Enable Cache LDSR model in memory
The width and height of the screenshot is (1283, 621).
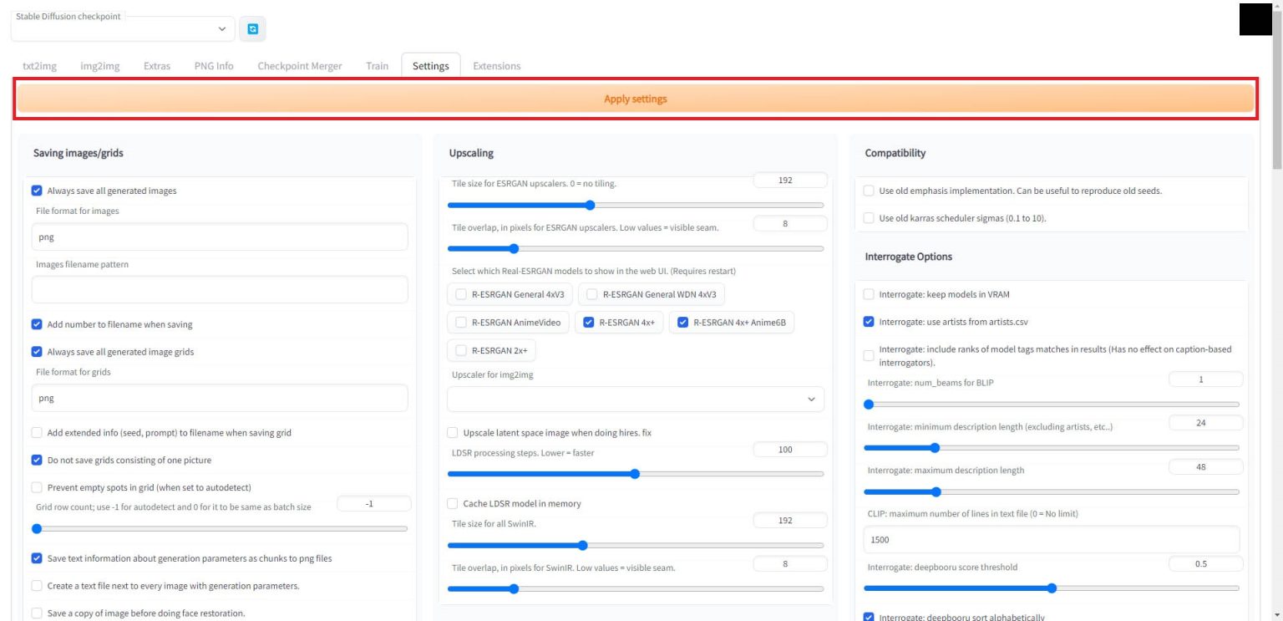pyautogui.click(x=453, y=504)
